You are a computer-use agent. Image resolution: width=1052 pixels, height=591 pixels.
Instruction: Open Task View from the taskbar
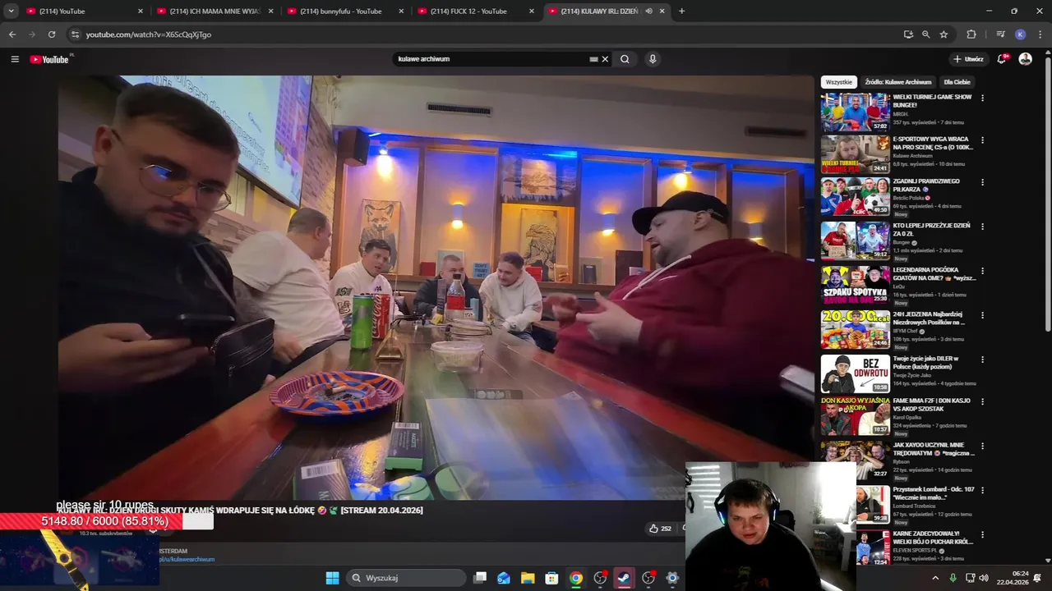click(480, 578)
